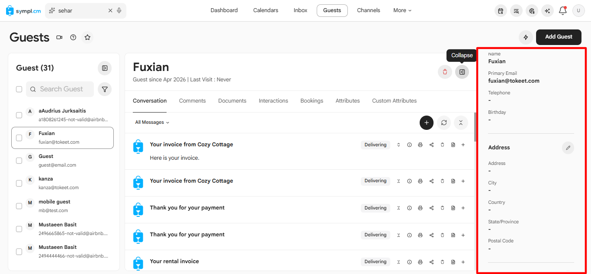Collapse the guest details side panel
The width and height of the screenshot is (591, 274).
[462, 72]
